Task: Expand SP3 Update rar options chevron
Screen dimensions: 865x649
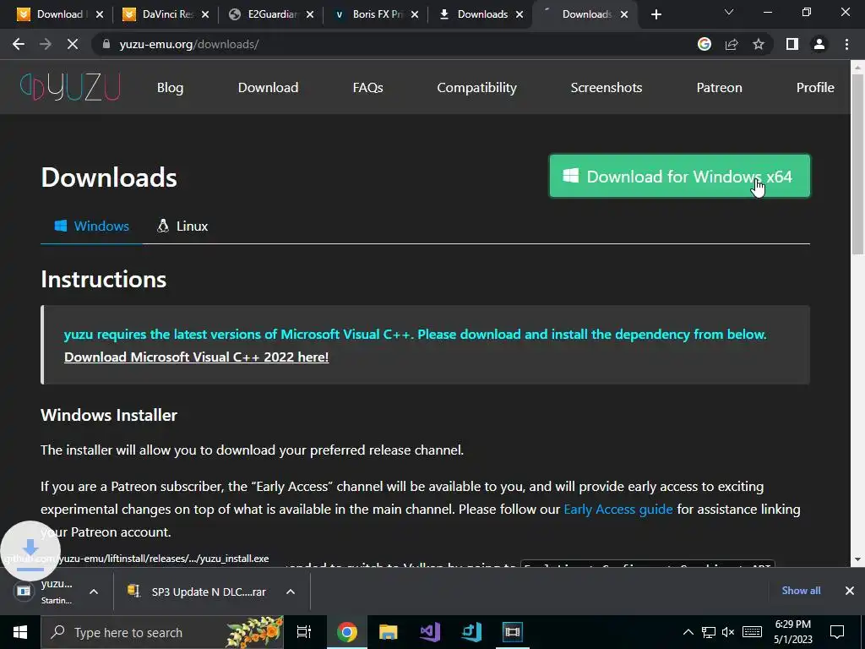Action: click(x=291, y=592)
